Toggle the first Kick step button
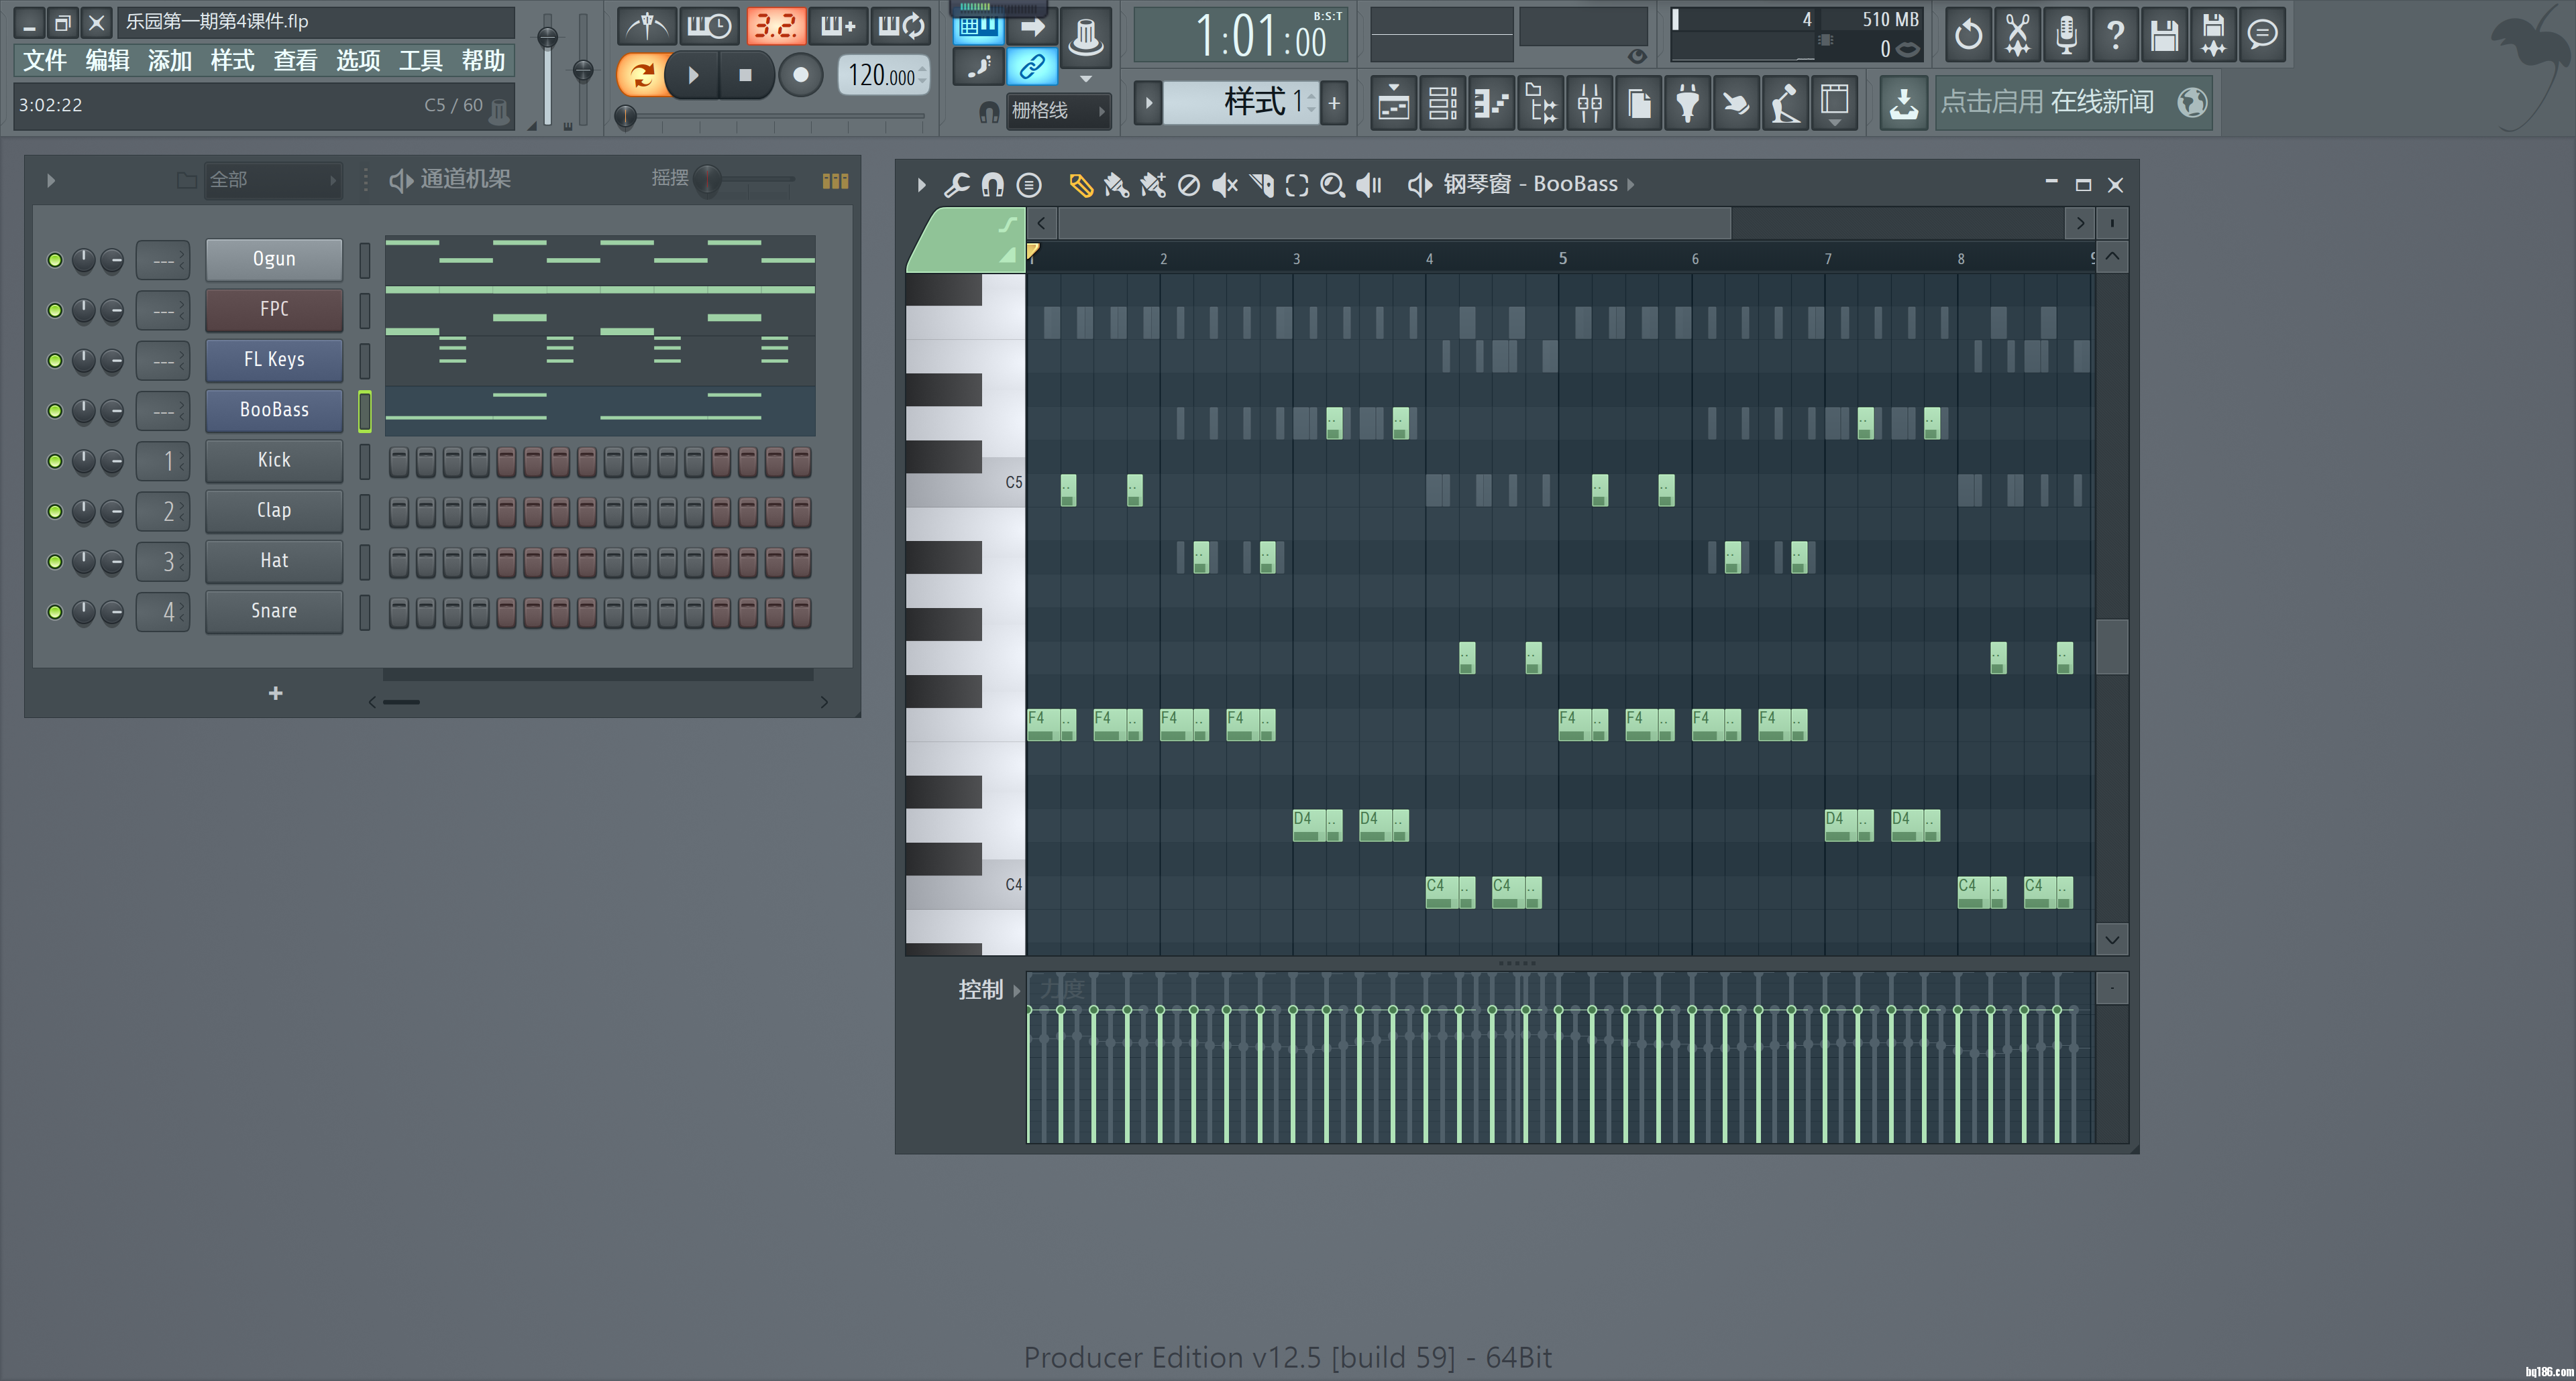This screenshot has width=2576, height=1381. pyautogui.click(x=399, y=462)
